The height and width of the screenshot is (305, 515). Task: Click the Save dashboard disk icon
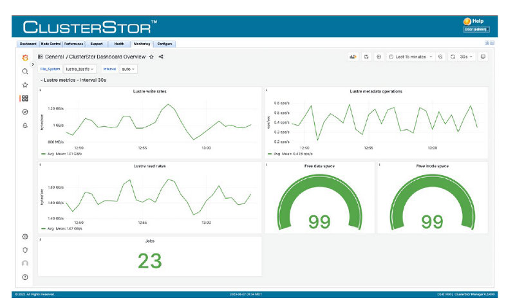(366, 57)
